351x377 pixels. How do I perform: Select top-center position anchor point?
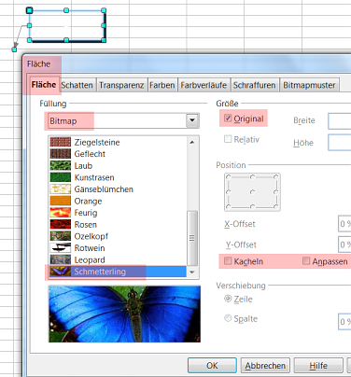click(x=252, y=177)
